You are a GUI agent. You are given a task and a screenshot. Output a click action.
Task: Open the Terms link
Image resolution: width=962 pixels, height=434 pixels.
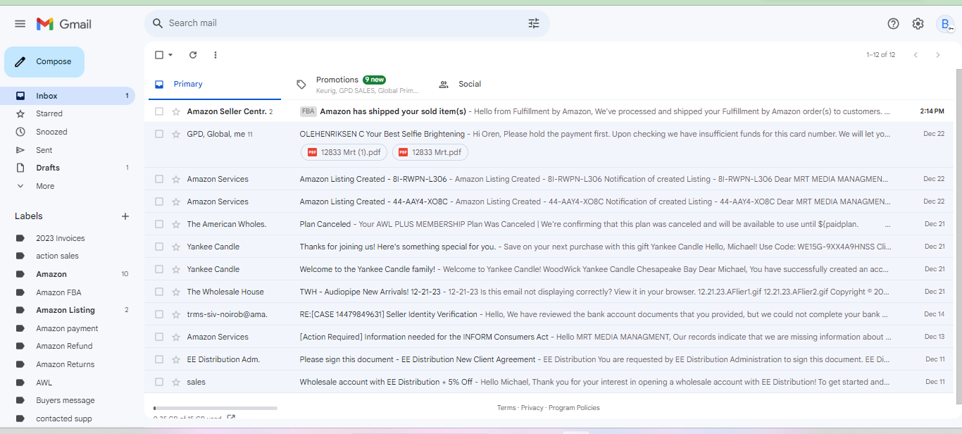[x=506, y=408]
